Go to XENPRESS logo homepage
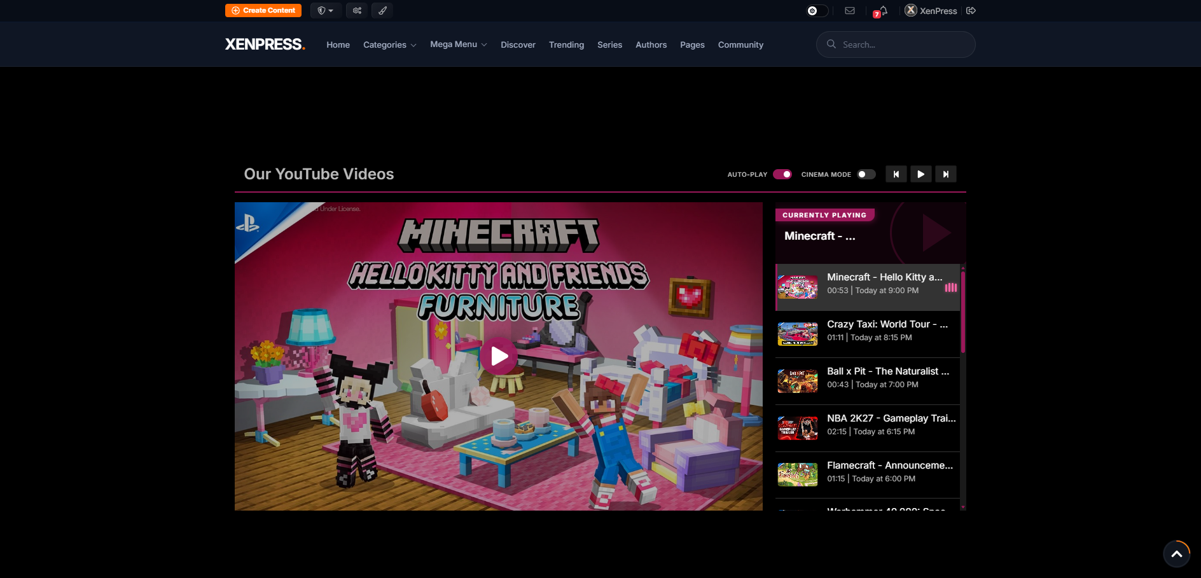 tap(265, 45)
